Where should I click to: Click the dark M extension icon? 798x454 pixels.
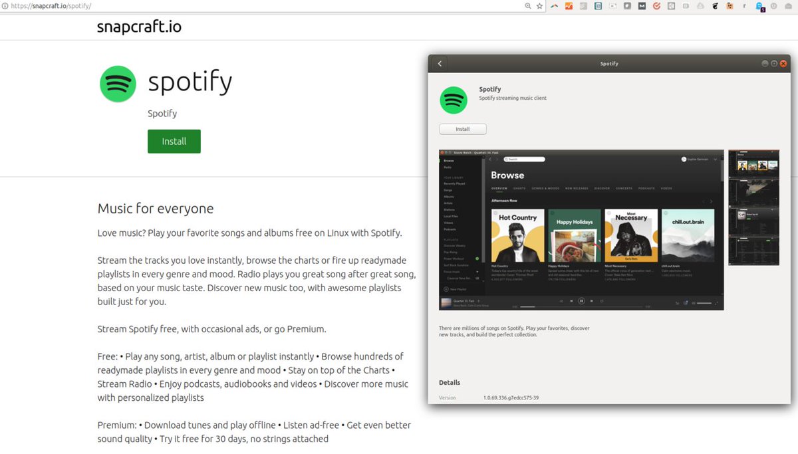pyautogui.click(x=642, y=6)
